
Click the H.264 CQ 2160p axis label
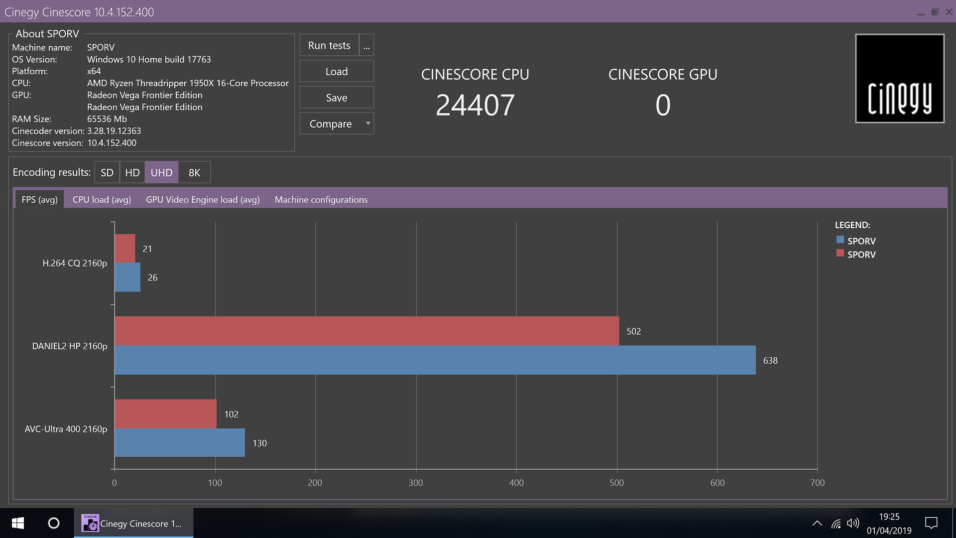click(75, 263)
